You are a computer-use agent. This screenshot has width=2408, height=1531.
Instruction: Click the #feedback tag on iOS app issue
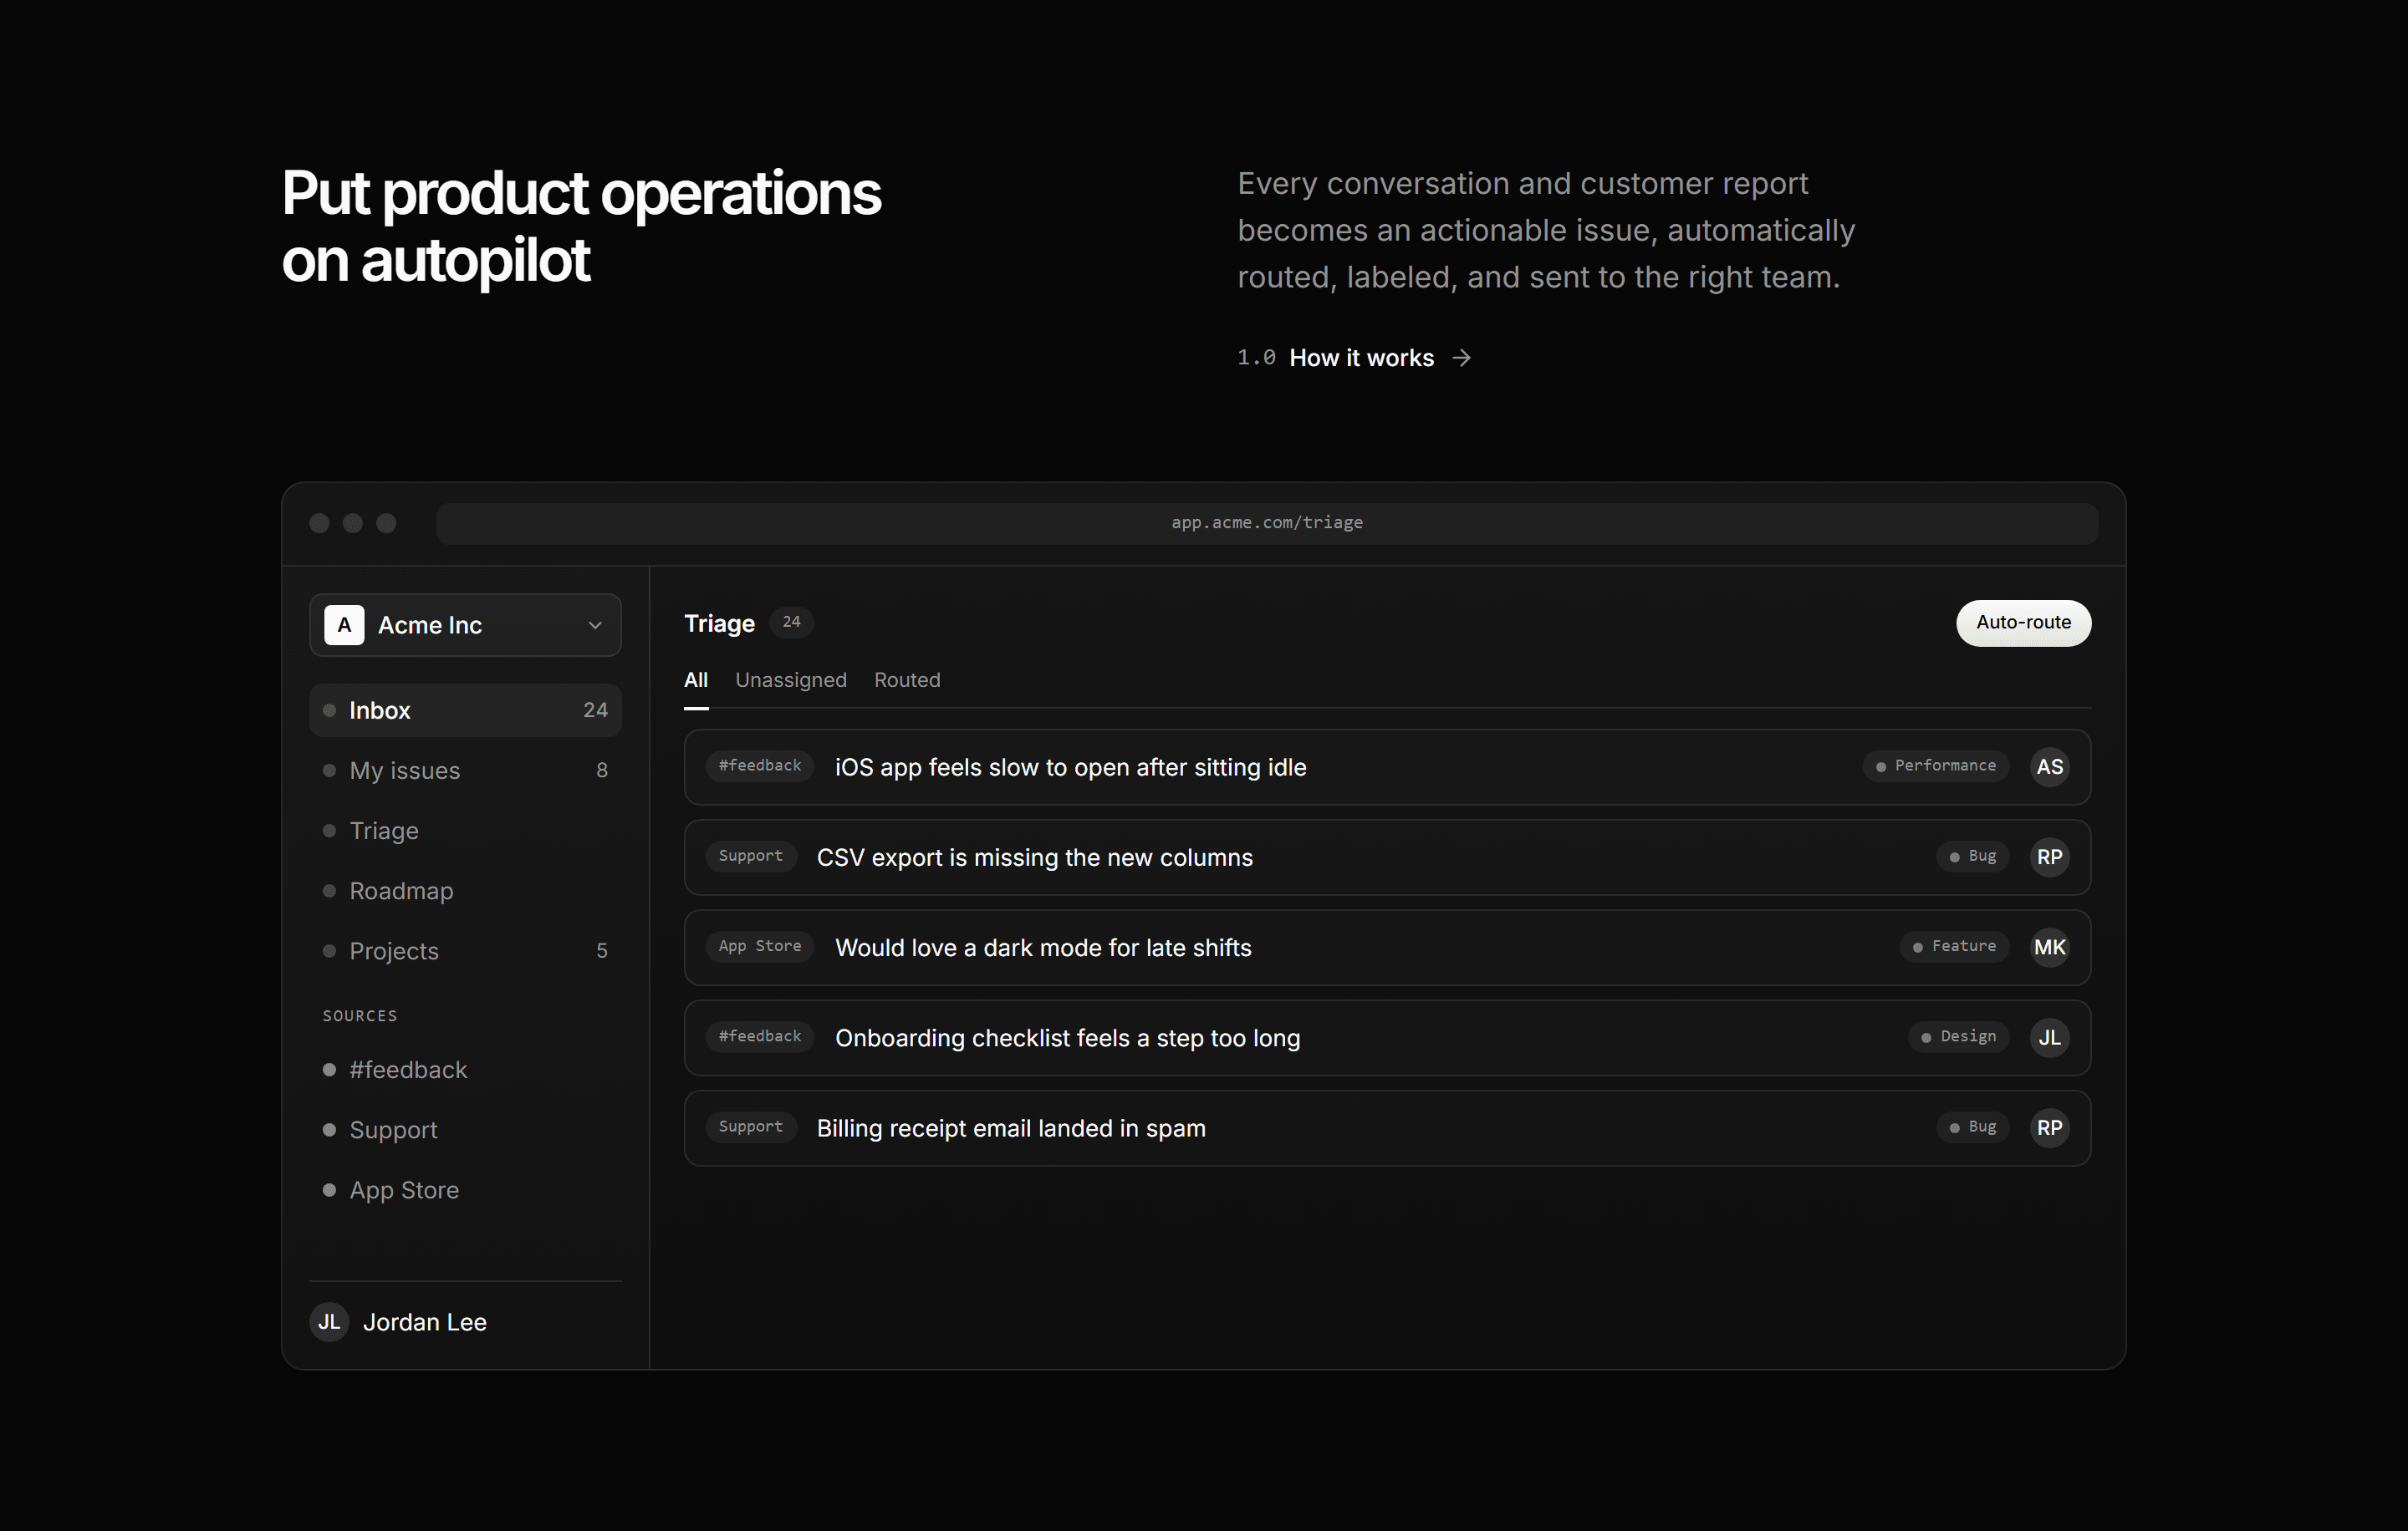click(760, 765)
